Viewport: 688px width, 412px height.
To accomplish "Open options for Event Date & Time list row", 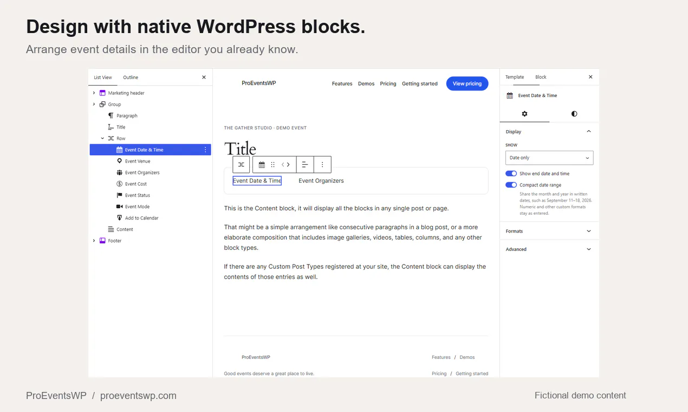I will tap(205, 150).
